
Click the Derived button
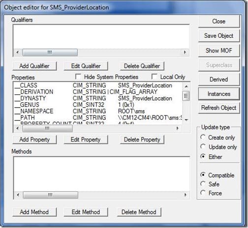click(219, 80)
